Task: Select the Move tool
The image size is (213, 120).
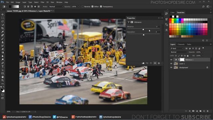Action: pos(2,14)
